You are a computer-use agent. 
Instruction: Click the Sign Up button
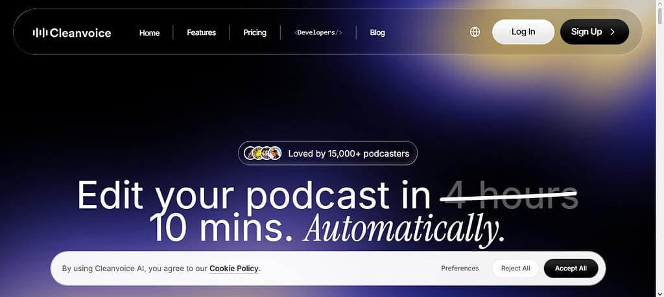click(595, 32)
